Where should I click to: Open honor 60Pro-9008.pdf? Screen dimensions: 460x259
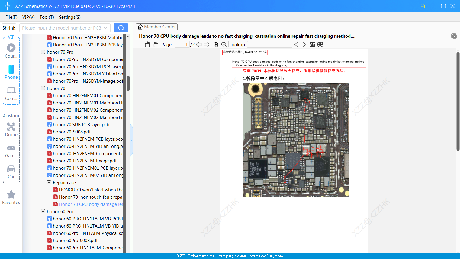click(72, 240)
